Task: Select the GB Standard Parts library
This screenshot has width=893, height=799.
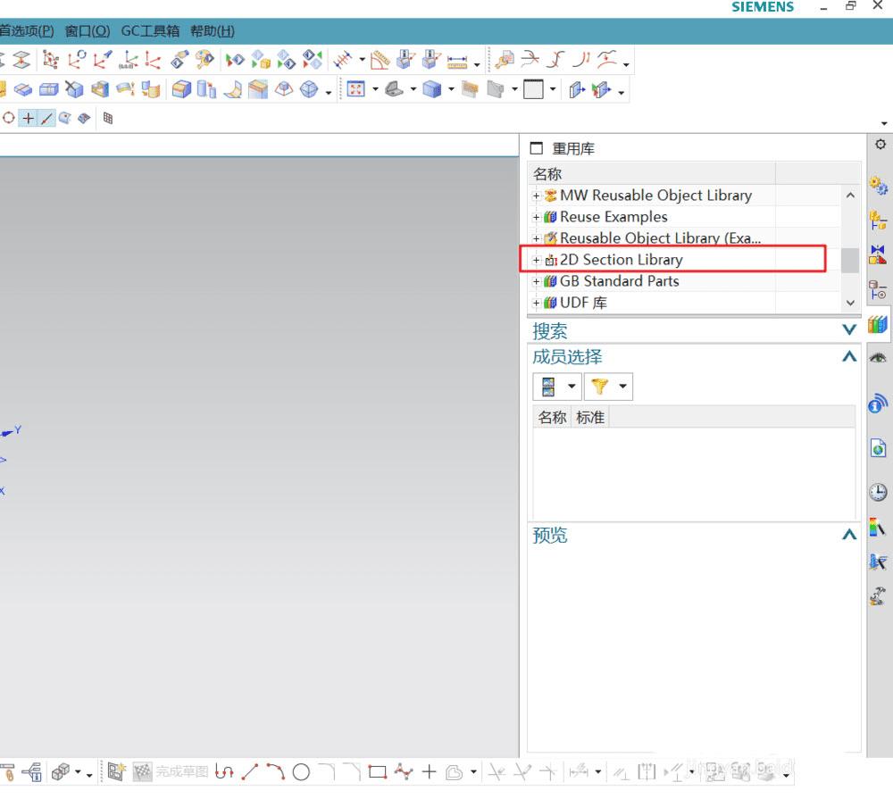Action: point(619,281)
